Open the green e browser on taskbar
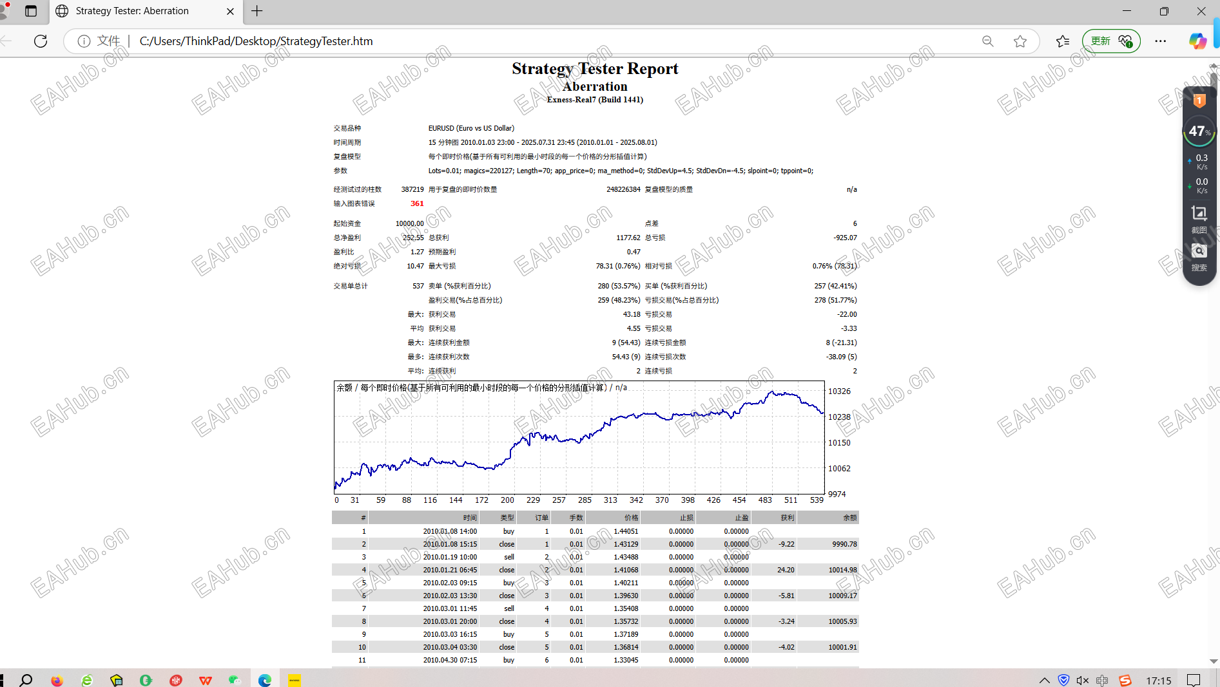Screen dimensions: 1220x687 (x=87, y=680)
